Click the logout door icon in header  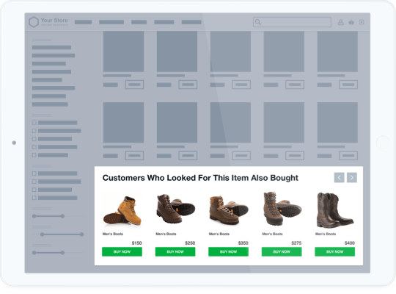(x=362, y=22)
